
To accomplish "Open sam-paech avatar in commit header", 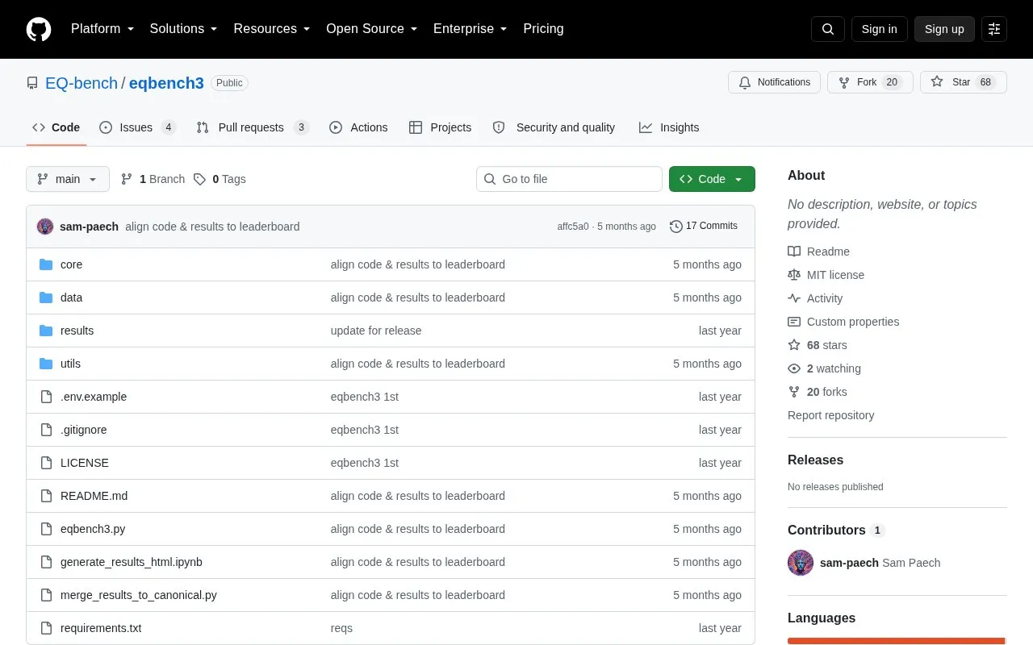I will pyautogui.click(x=45, y=227).
